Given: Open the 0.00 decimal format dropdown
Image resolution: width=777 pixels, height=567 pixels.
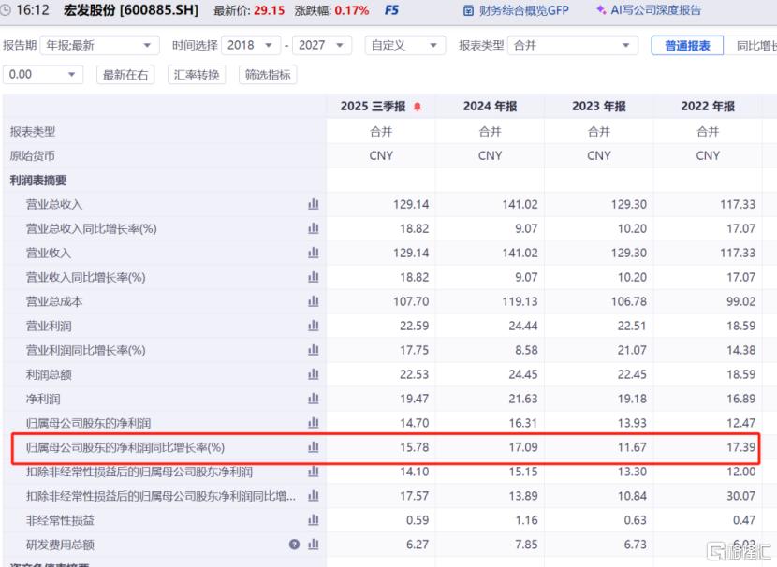Looking at the screenshot, I should tap(43, 75).
